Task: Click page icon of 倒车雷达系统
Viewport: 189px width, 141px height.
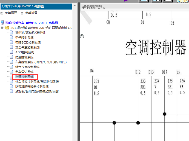Action: click(12, 72)
